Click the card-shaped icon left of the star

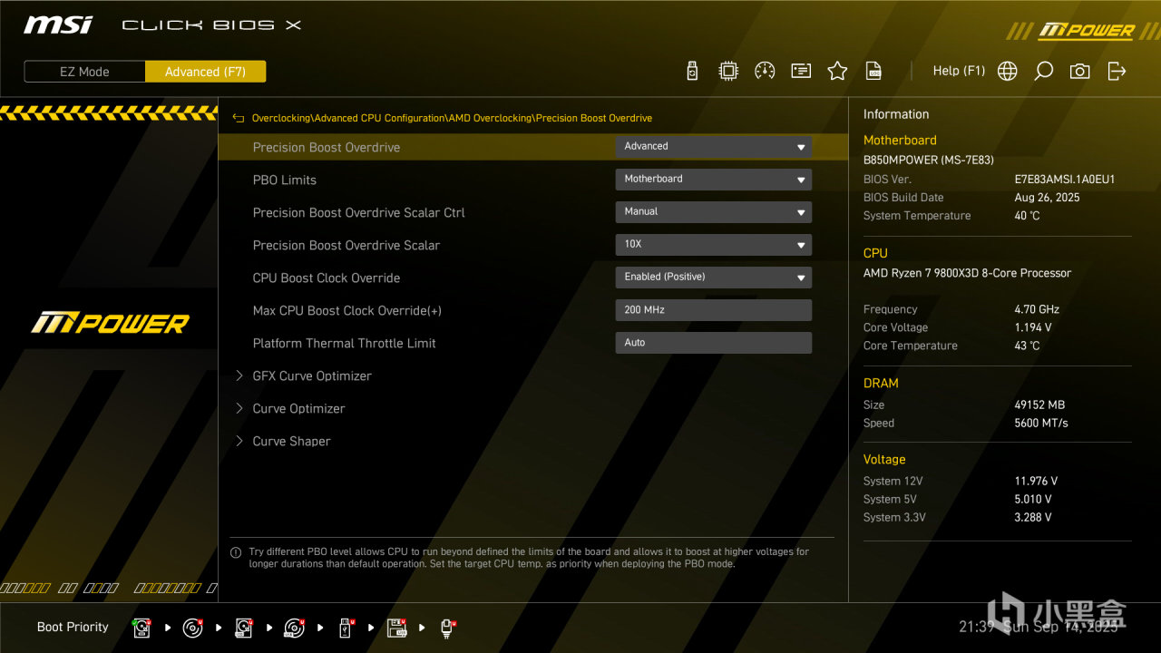[x=801, y=71]
